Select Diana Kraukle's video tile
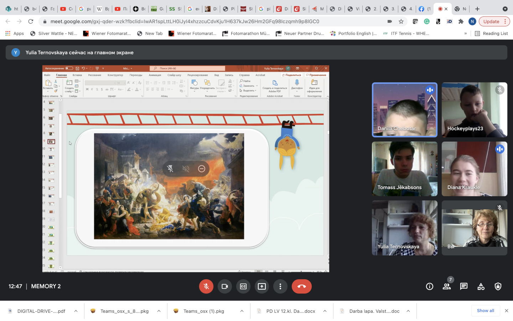Image resolution: width=513 pixels, height=321 pixels. pyautogui.click(x=475, y=169)
